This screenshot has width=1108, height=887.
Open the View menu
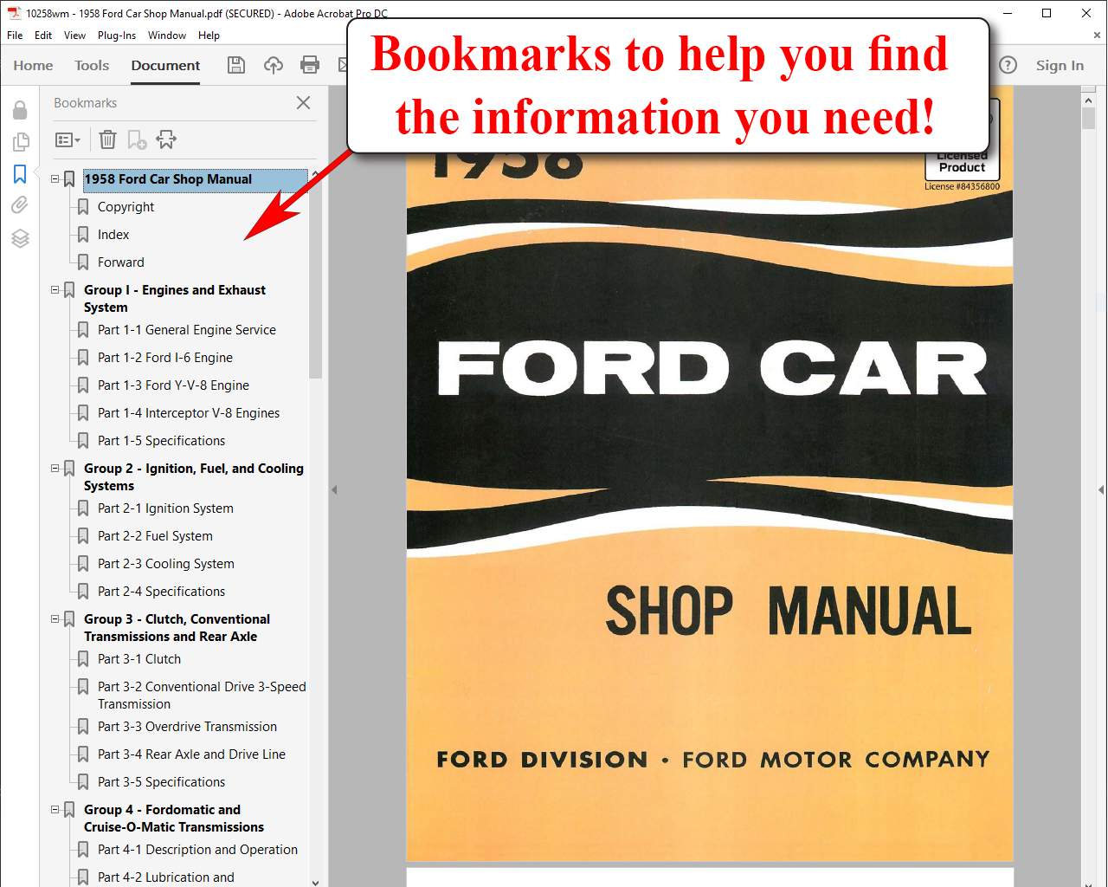(x=74, y=36)
